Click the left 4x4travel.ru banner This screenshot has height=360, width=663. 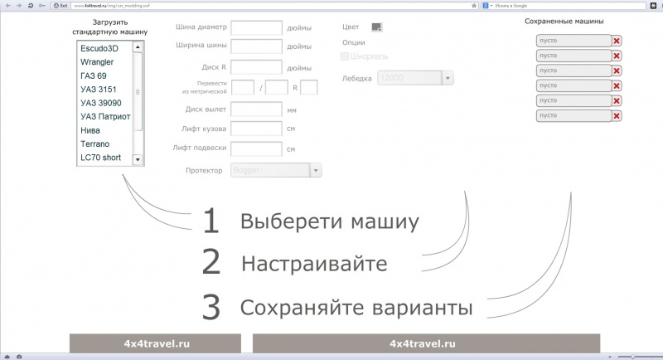(155, 343)
